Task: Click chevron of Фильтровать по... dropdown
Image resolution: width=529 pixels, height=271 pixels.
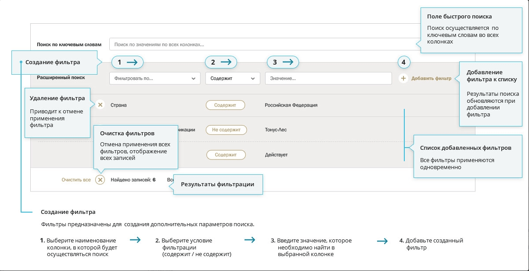Action: click(193, 79)
